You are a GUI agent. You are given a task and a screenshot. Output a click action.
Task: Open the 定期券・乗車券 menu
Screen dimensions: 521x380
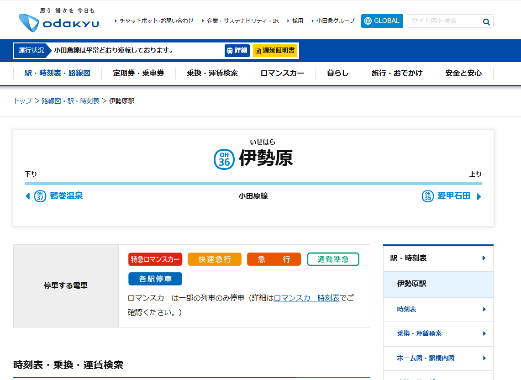tap(138, 73)
